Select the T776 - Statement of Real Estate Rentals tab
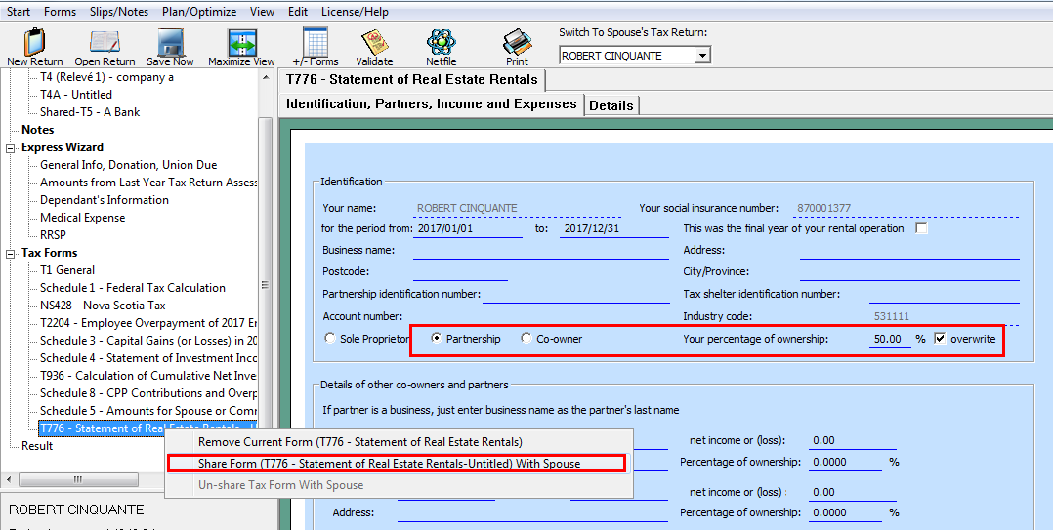This screenshot has height=530, width=1053. pos(411,79)
